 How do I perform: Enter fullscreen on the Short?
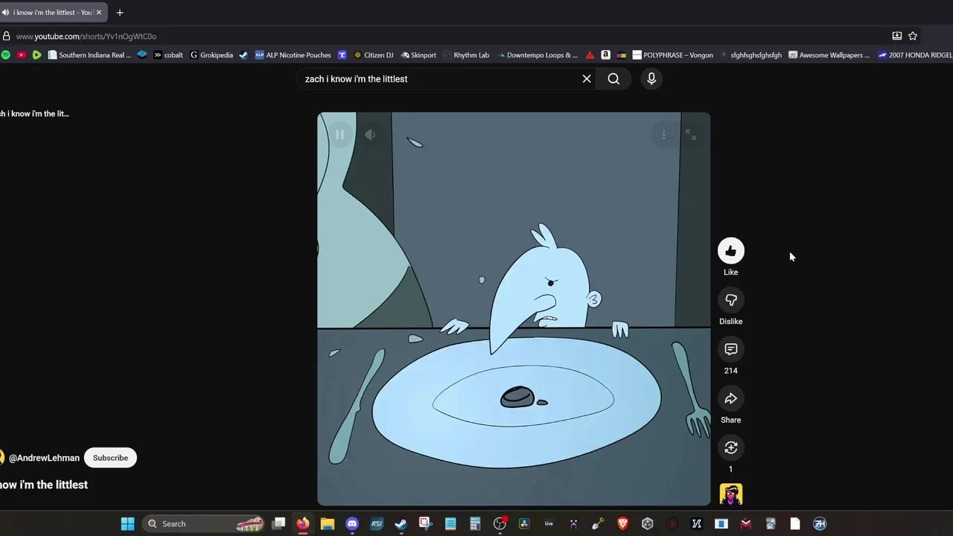[x=691, y=135]
